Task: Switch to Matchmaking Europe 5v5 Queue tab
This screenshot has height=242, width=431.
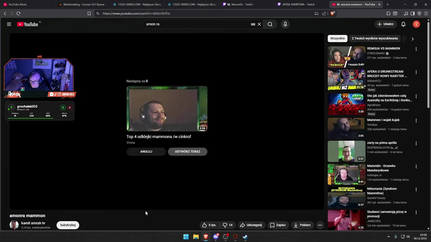Action: pyautogui.click(x=82, y=4)
